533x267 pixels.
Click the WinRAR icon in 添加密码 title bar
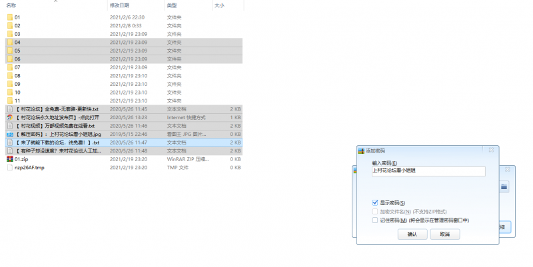click(x=362, y=151)
